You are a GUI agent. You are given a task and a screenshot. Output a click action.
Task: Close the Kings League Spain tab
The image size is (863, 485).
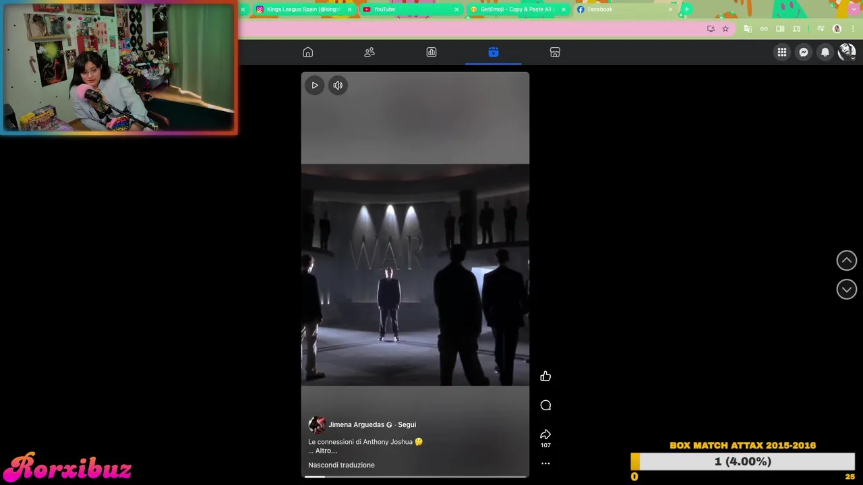point(350,9)
